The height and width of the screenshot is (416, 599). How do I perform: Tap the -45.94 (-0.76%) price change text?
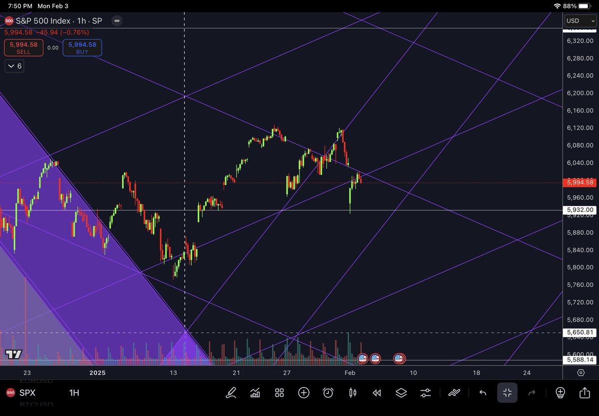(61, 32)
